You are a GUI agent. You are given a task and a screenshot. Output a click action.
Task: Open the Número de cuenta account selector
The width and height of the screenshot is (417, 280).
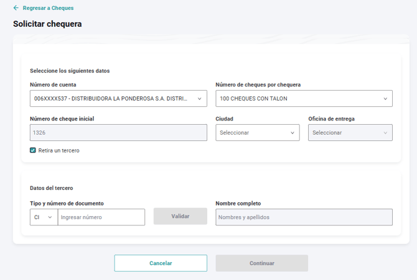pos(112,98)
